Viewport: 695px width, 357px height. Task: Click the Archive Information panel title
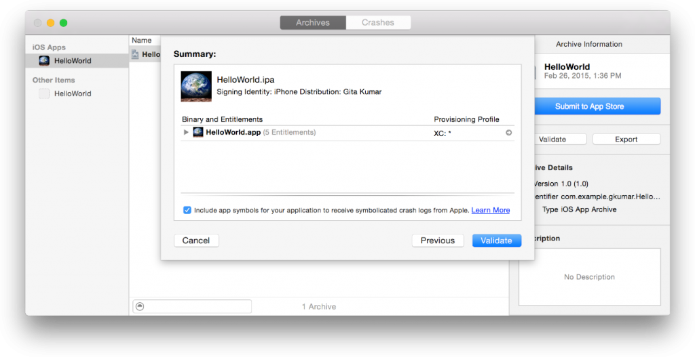(x=589, y=44)
